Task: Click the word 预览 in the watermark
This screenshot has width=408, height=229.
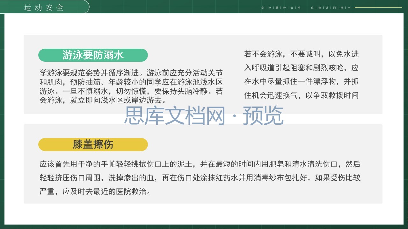Action: tap(263, 116)
